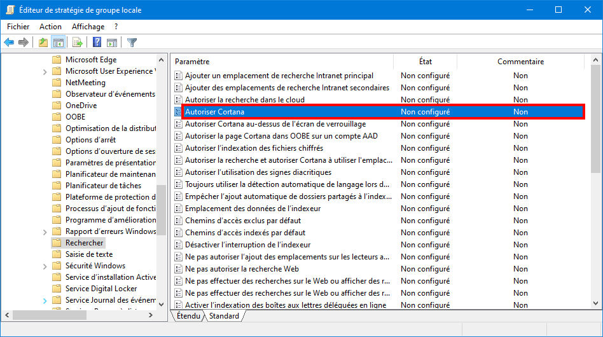Expand the Microsoft User Experience node

click(45, 72)
